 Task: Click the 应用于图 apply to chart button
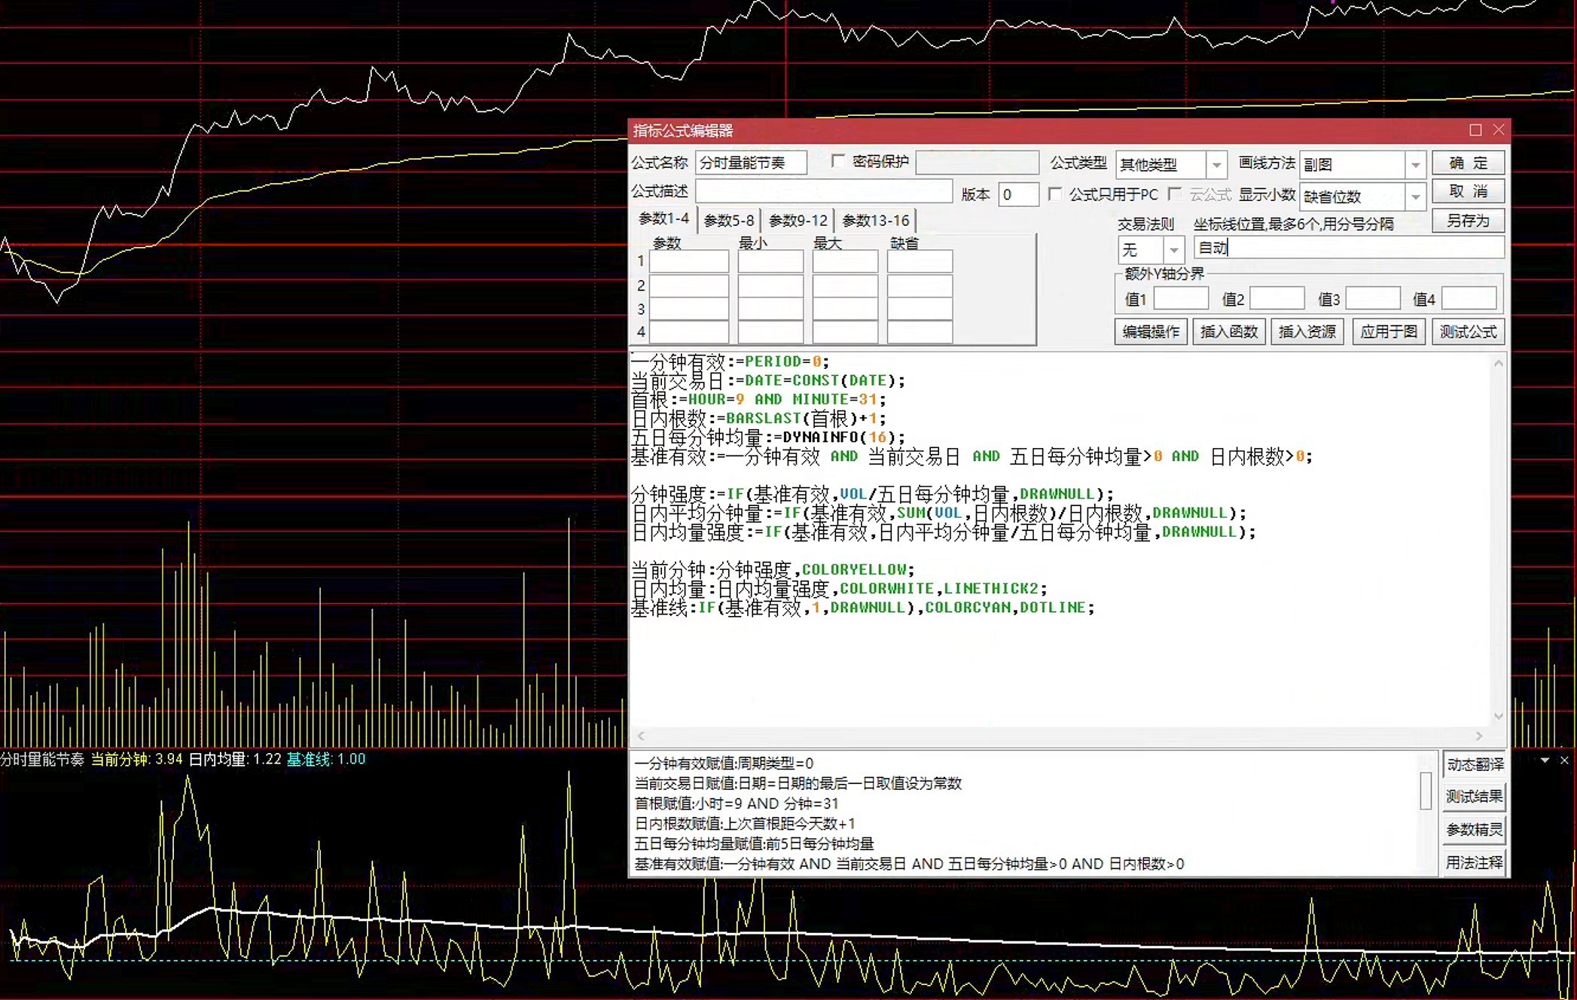tap(1388, 331)
